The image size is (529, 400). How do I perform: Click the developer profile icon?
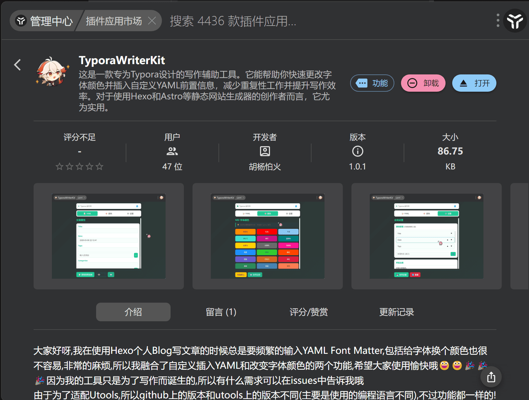coord(265,151)
